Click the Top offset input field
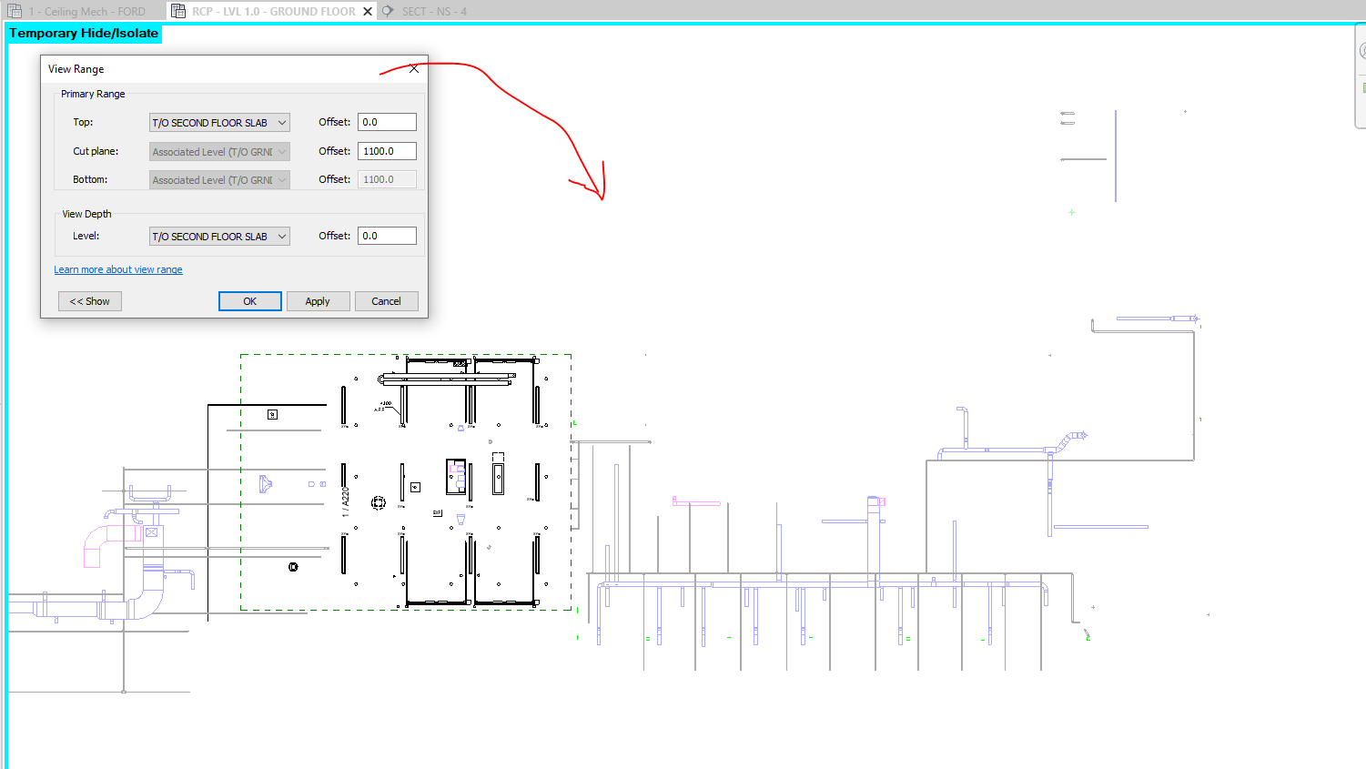 (x=387, y=122)
